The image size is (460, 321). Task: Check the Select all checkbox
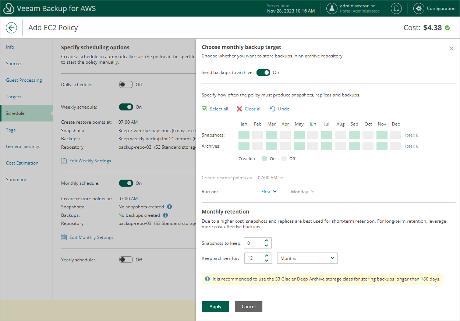tap(205, 109)
